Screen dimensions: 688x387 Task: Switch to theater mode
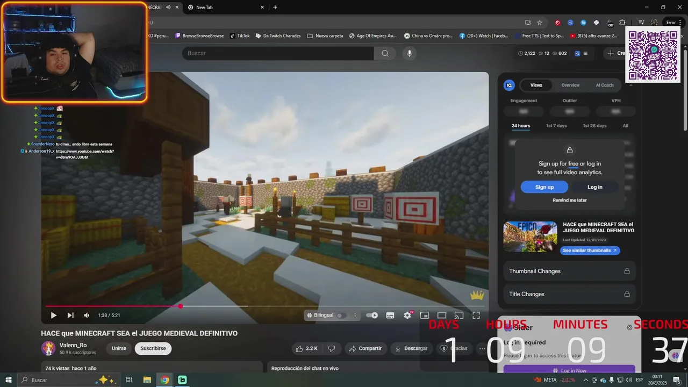(442, 316)
